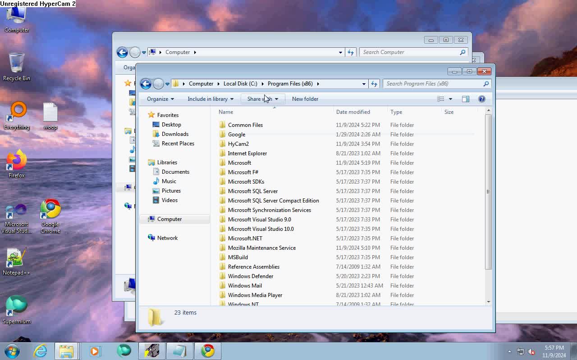Select the Windows Defender folder
The height and width of the screenshot is (360, 577).
click(x=250, y=276)
